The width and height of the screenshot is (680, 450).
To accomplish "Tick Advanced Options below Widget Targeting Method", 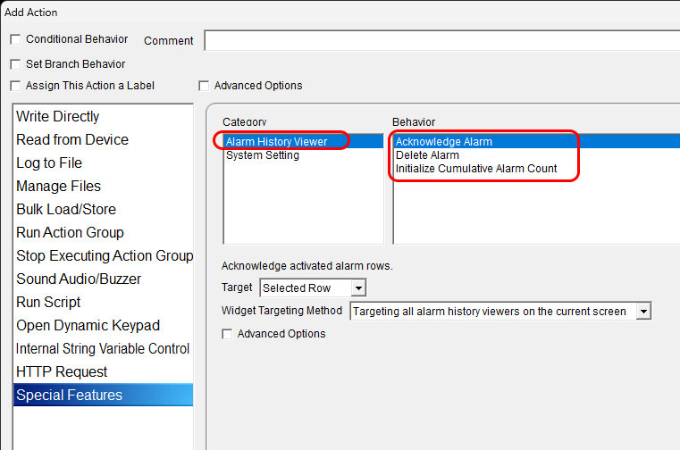I will tap(227, 334).
